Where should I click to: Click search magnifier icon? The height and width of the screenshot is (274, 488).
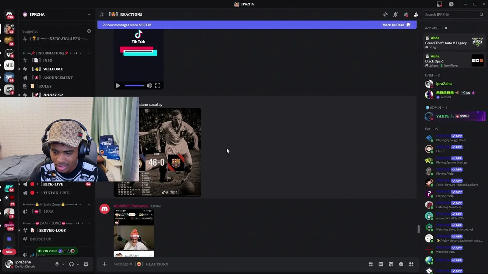tap(482, 14)
